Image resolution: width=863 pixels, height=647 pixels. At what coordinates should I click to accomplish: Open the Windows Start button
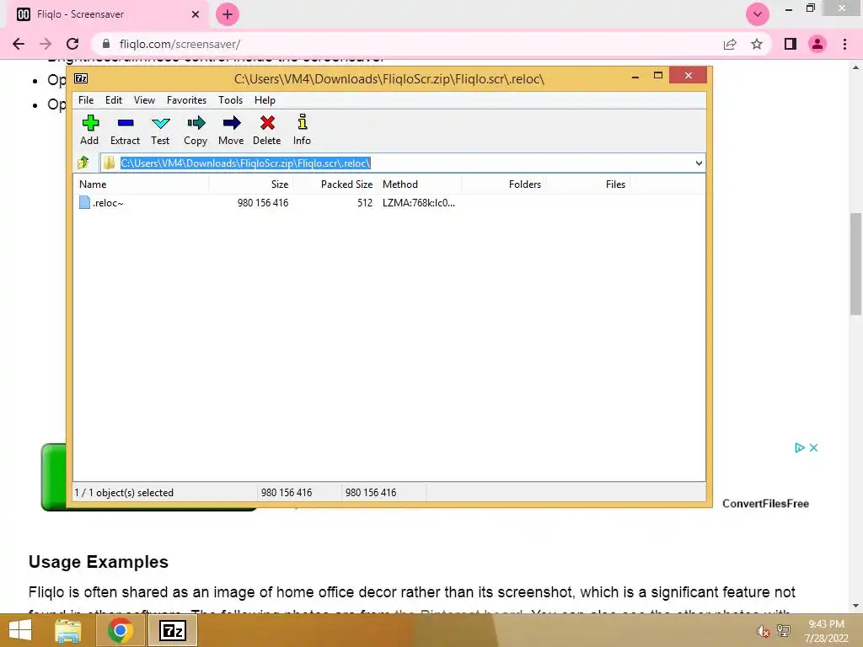click(x=20, y=630)
